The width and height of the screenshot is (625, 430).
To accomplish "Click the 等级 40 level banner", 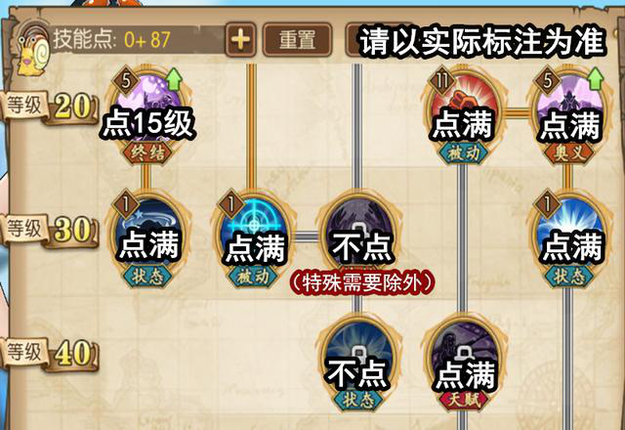I will tap(50, 354).
